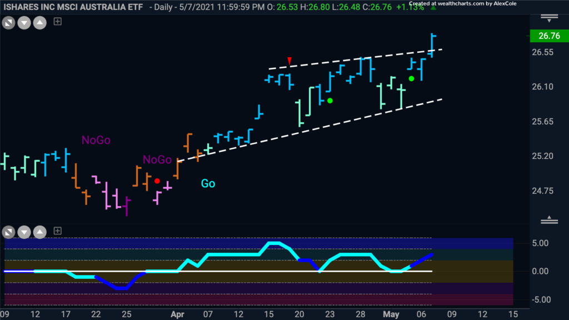Click the lower dashed white channel trendline
The height and width of the screenshot is (320, 569).
[x=310, y=130]
